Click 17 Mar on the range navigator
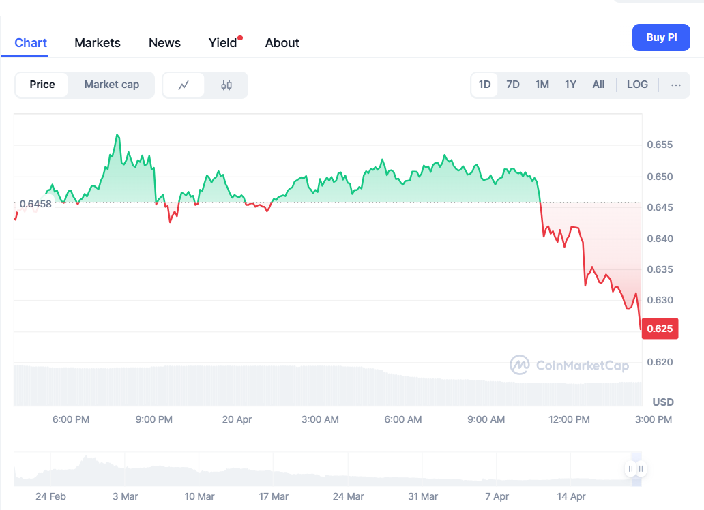The image size is (704, 510). pos(274,497)
